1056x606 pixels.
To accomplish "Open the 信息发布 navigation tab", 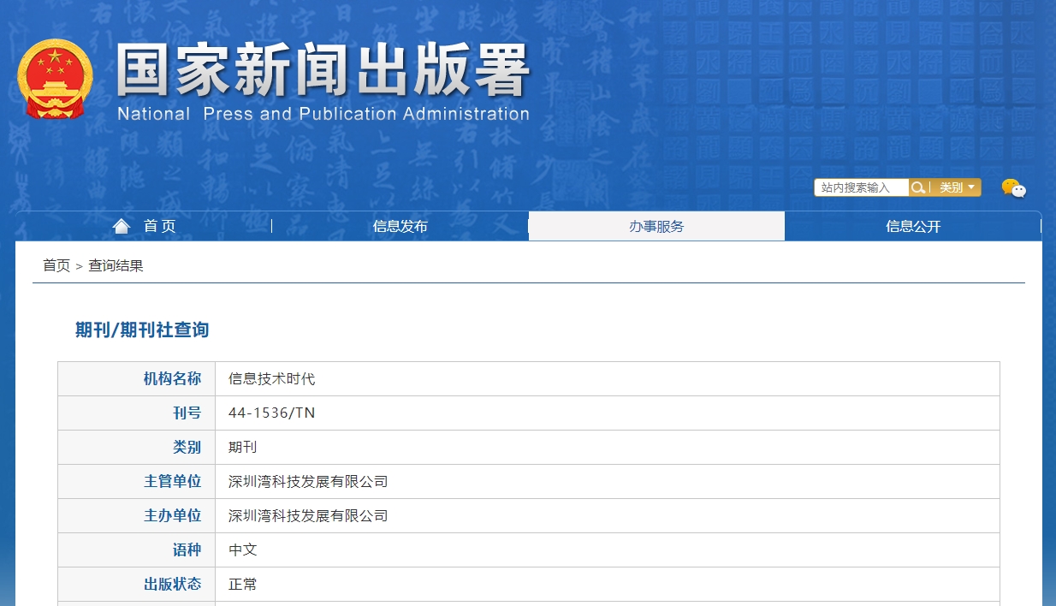I will coord(400,226).
